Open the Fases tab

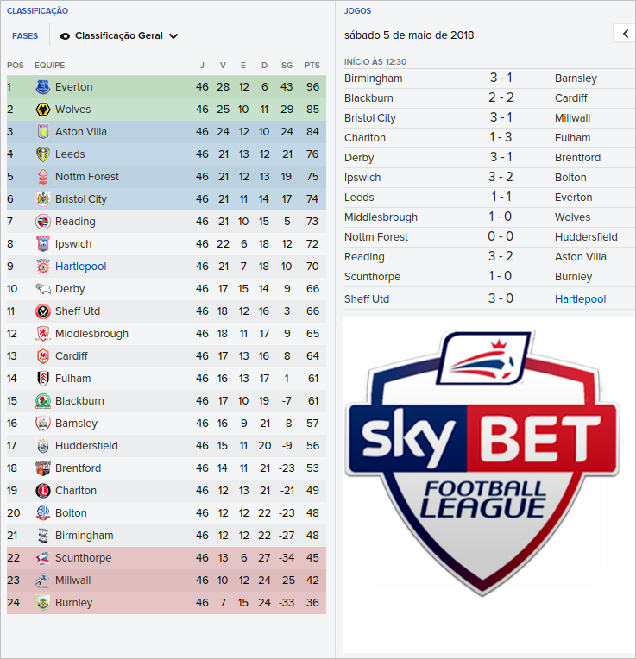tap(25, 36)
